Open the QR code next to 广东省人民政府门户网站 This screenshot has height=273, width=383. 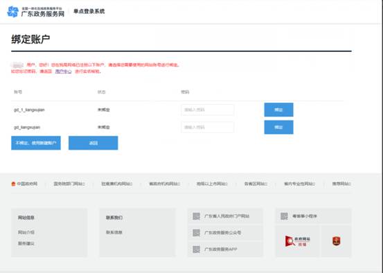[x=196, y=216]
